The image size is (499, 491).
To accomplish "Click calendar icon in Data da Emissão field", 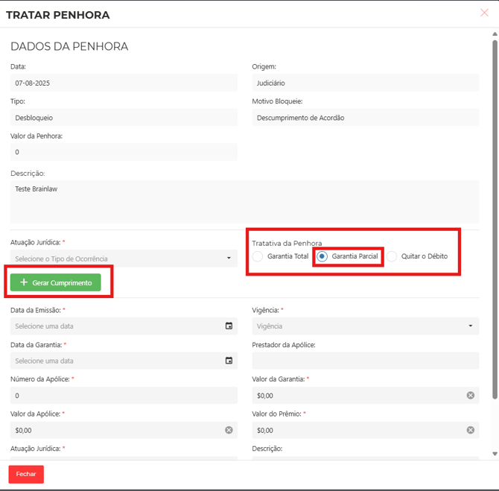I will click(x=229, y=326).
